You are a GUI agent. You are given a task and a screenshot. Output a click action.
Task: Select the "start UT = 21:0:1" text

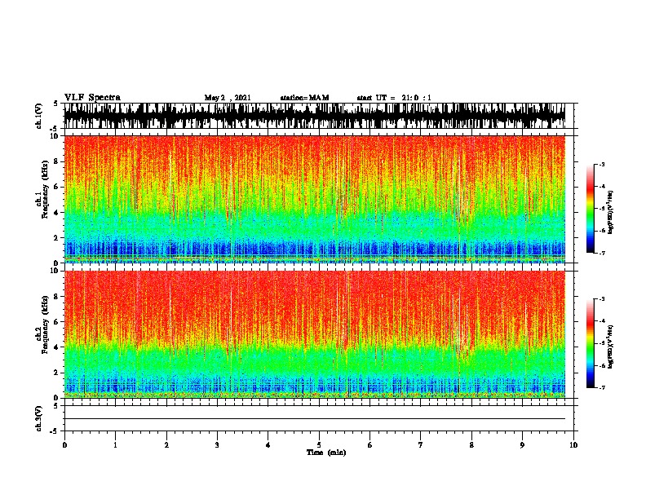[394, 98]
